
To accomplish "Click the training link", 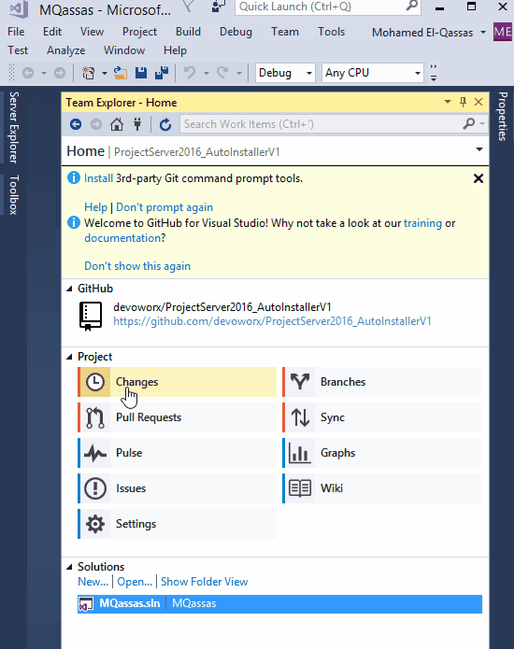I will click(422, 223).
